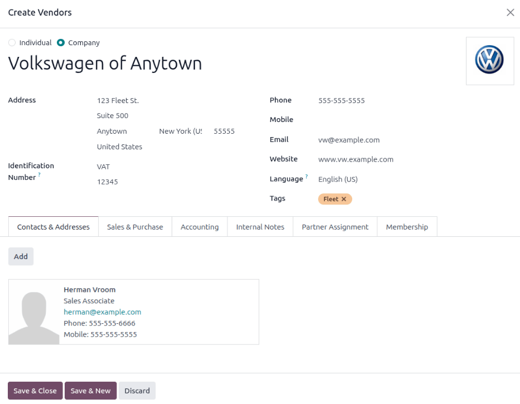Click the empty Mobile input field
520x404 pixels.
[346, 119]
